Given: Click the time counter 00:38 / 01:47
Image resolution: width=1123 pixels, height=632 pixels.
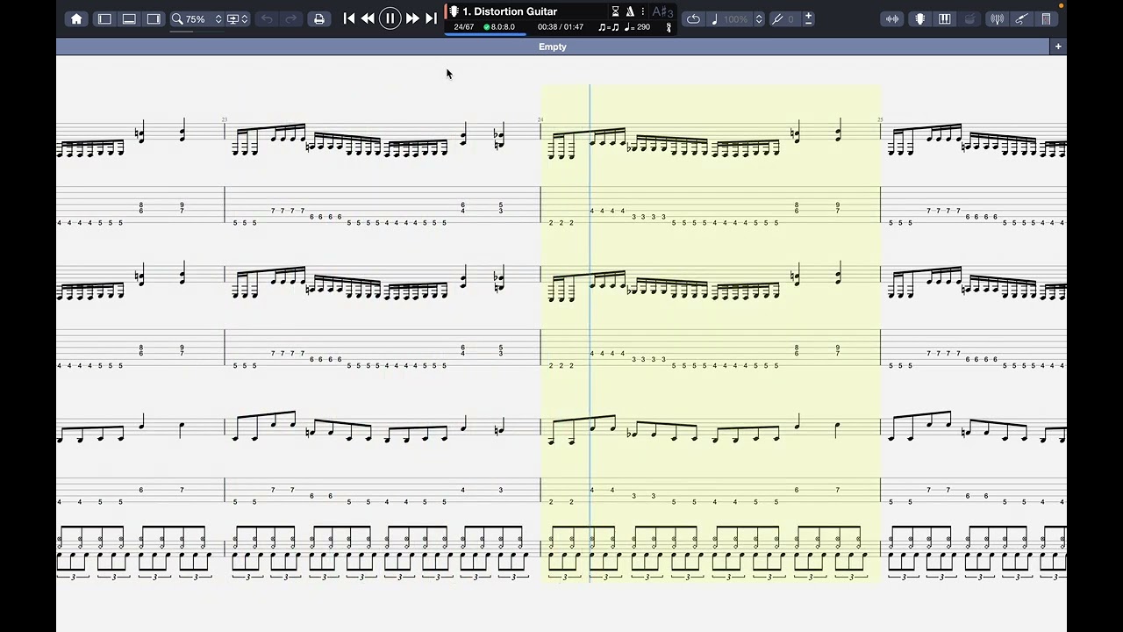Looking at the screenshot, I should 561,27.
